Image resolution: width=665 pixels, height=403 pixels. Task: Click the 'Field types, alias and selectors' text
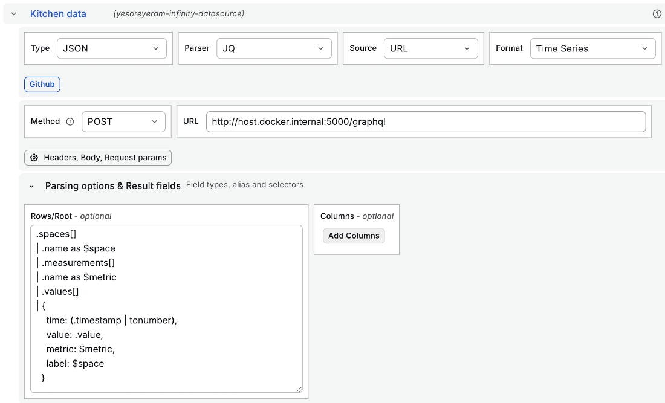tap(245, 185)
